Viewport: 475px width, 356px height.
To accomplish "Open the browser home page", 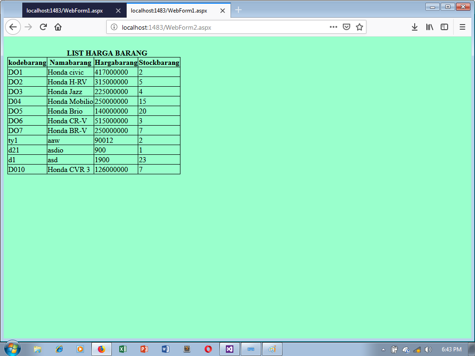I will [58, 27].
